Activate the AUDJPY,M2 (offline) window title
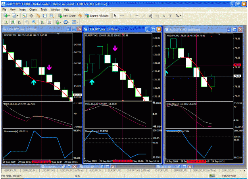This screenshot has width=248, height=179. 185,30
